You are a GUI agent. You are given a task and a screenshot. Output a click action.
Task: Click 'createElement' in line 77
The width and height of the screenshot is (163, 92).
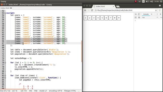click(x=41, y=65)
